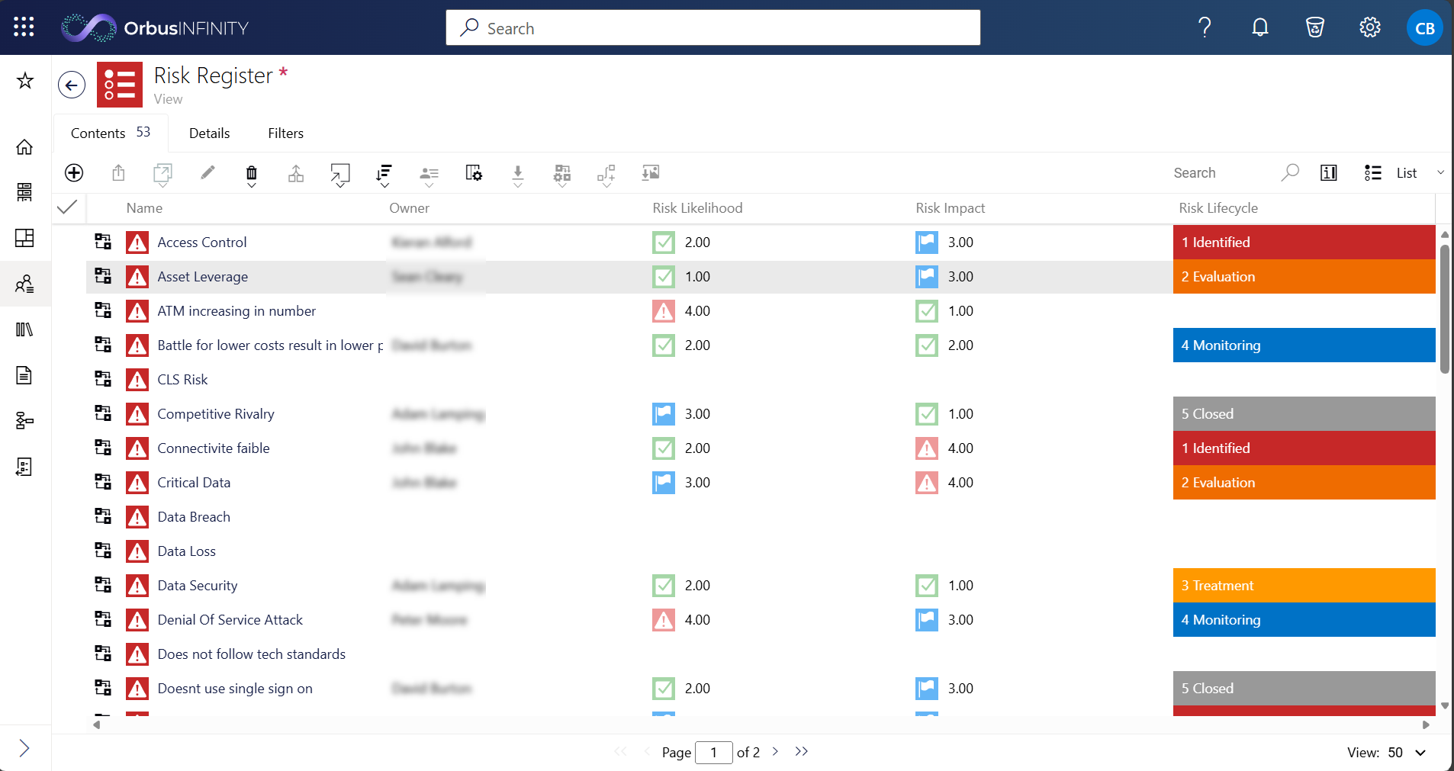The image size is (1454, 771).
Task: Open the Competitive Rivalry risk
Action: 216,414
